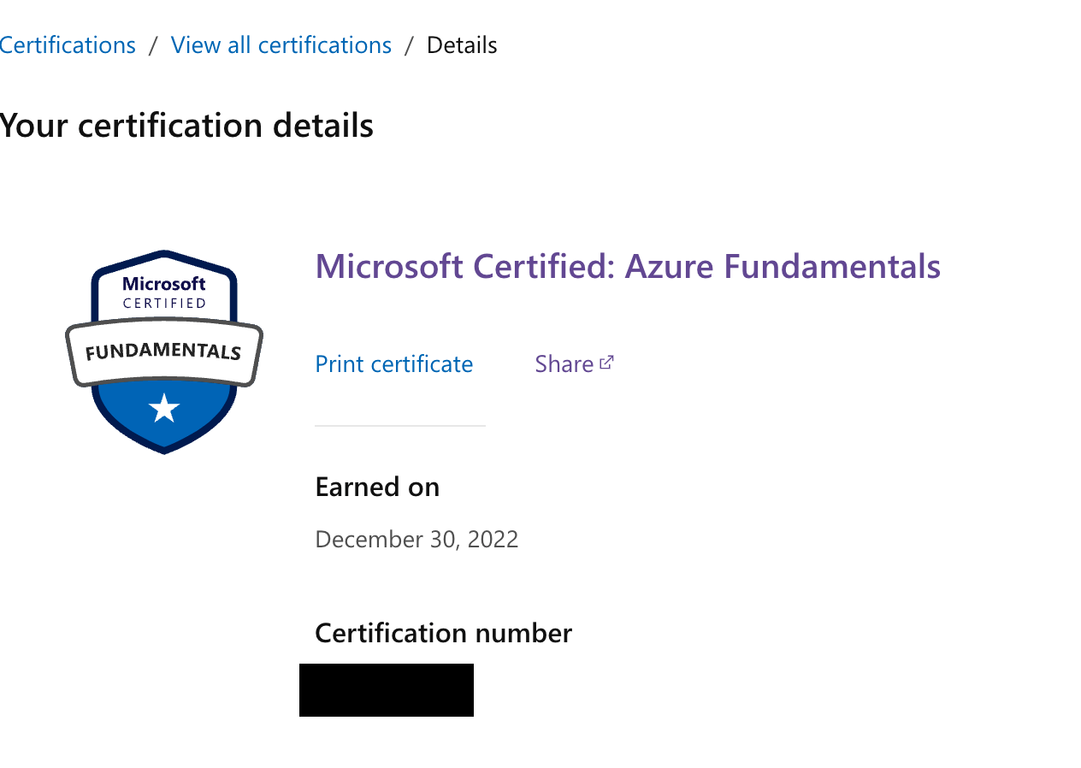Click the blacked-out certification number box
Screen dimensions: 1081x768
387,690
